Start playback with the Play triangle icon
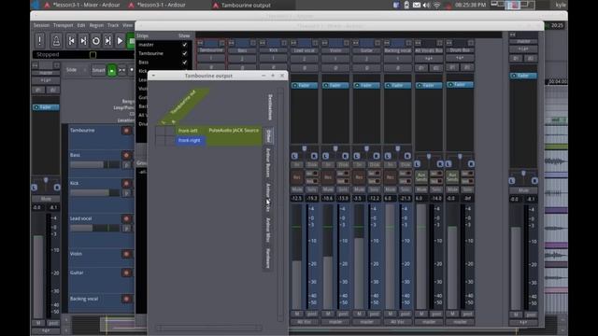This screenshot has width=598, height=336. [x=120, y=41]
